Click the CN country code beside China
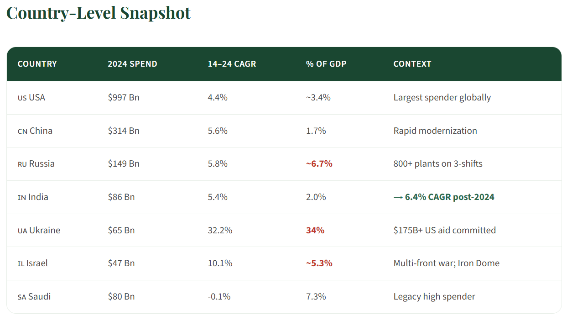567x321 pixels. [22, 132]
